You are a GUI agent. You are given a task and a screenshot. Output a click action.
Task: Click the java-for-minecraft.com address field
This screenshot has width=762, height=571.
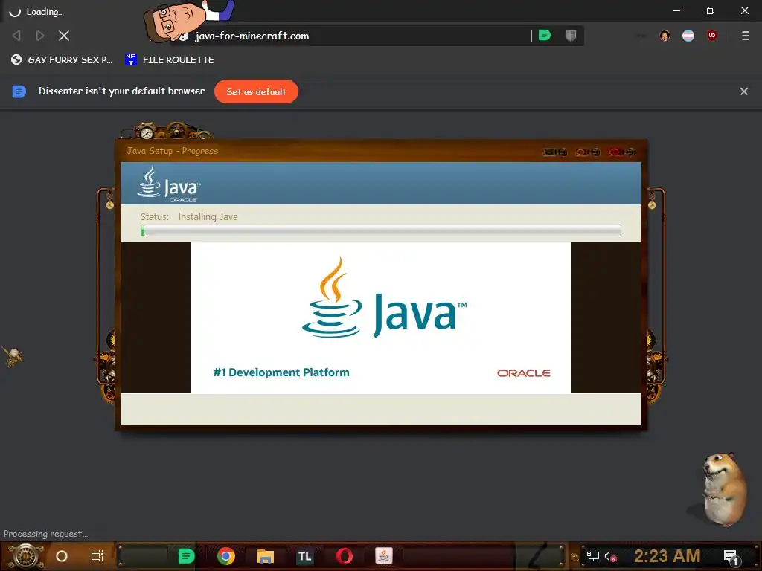point(359,36)
